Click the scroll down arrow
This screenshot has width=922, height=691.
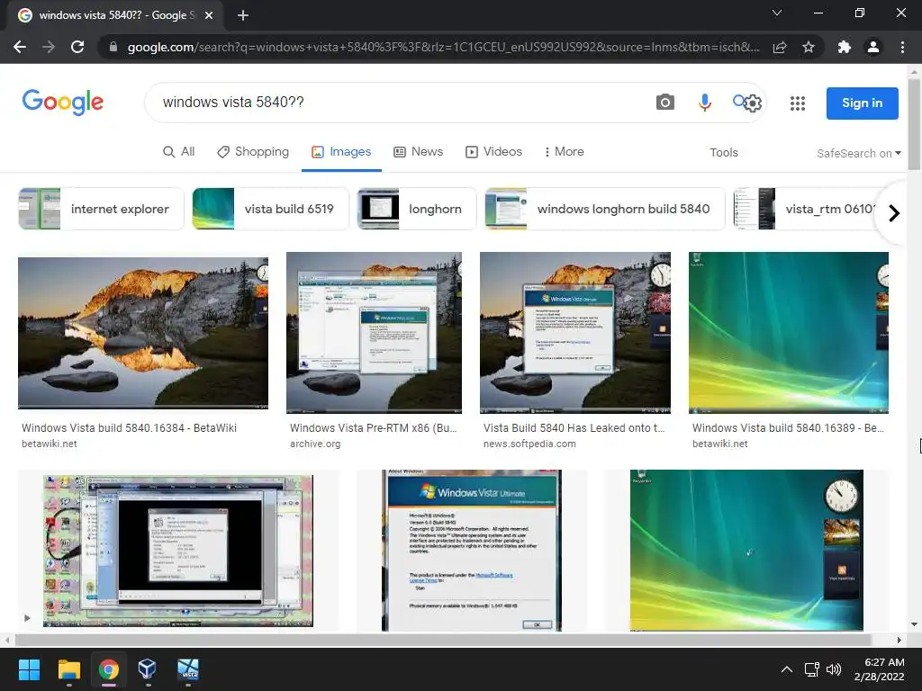914,624
